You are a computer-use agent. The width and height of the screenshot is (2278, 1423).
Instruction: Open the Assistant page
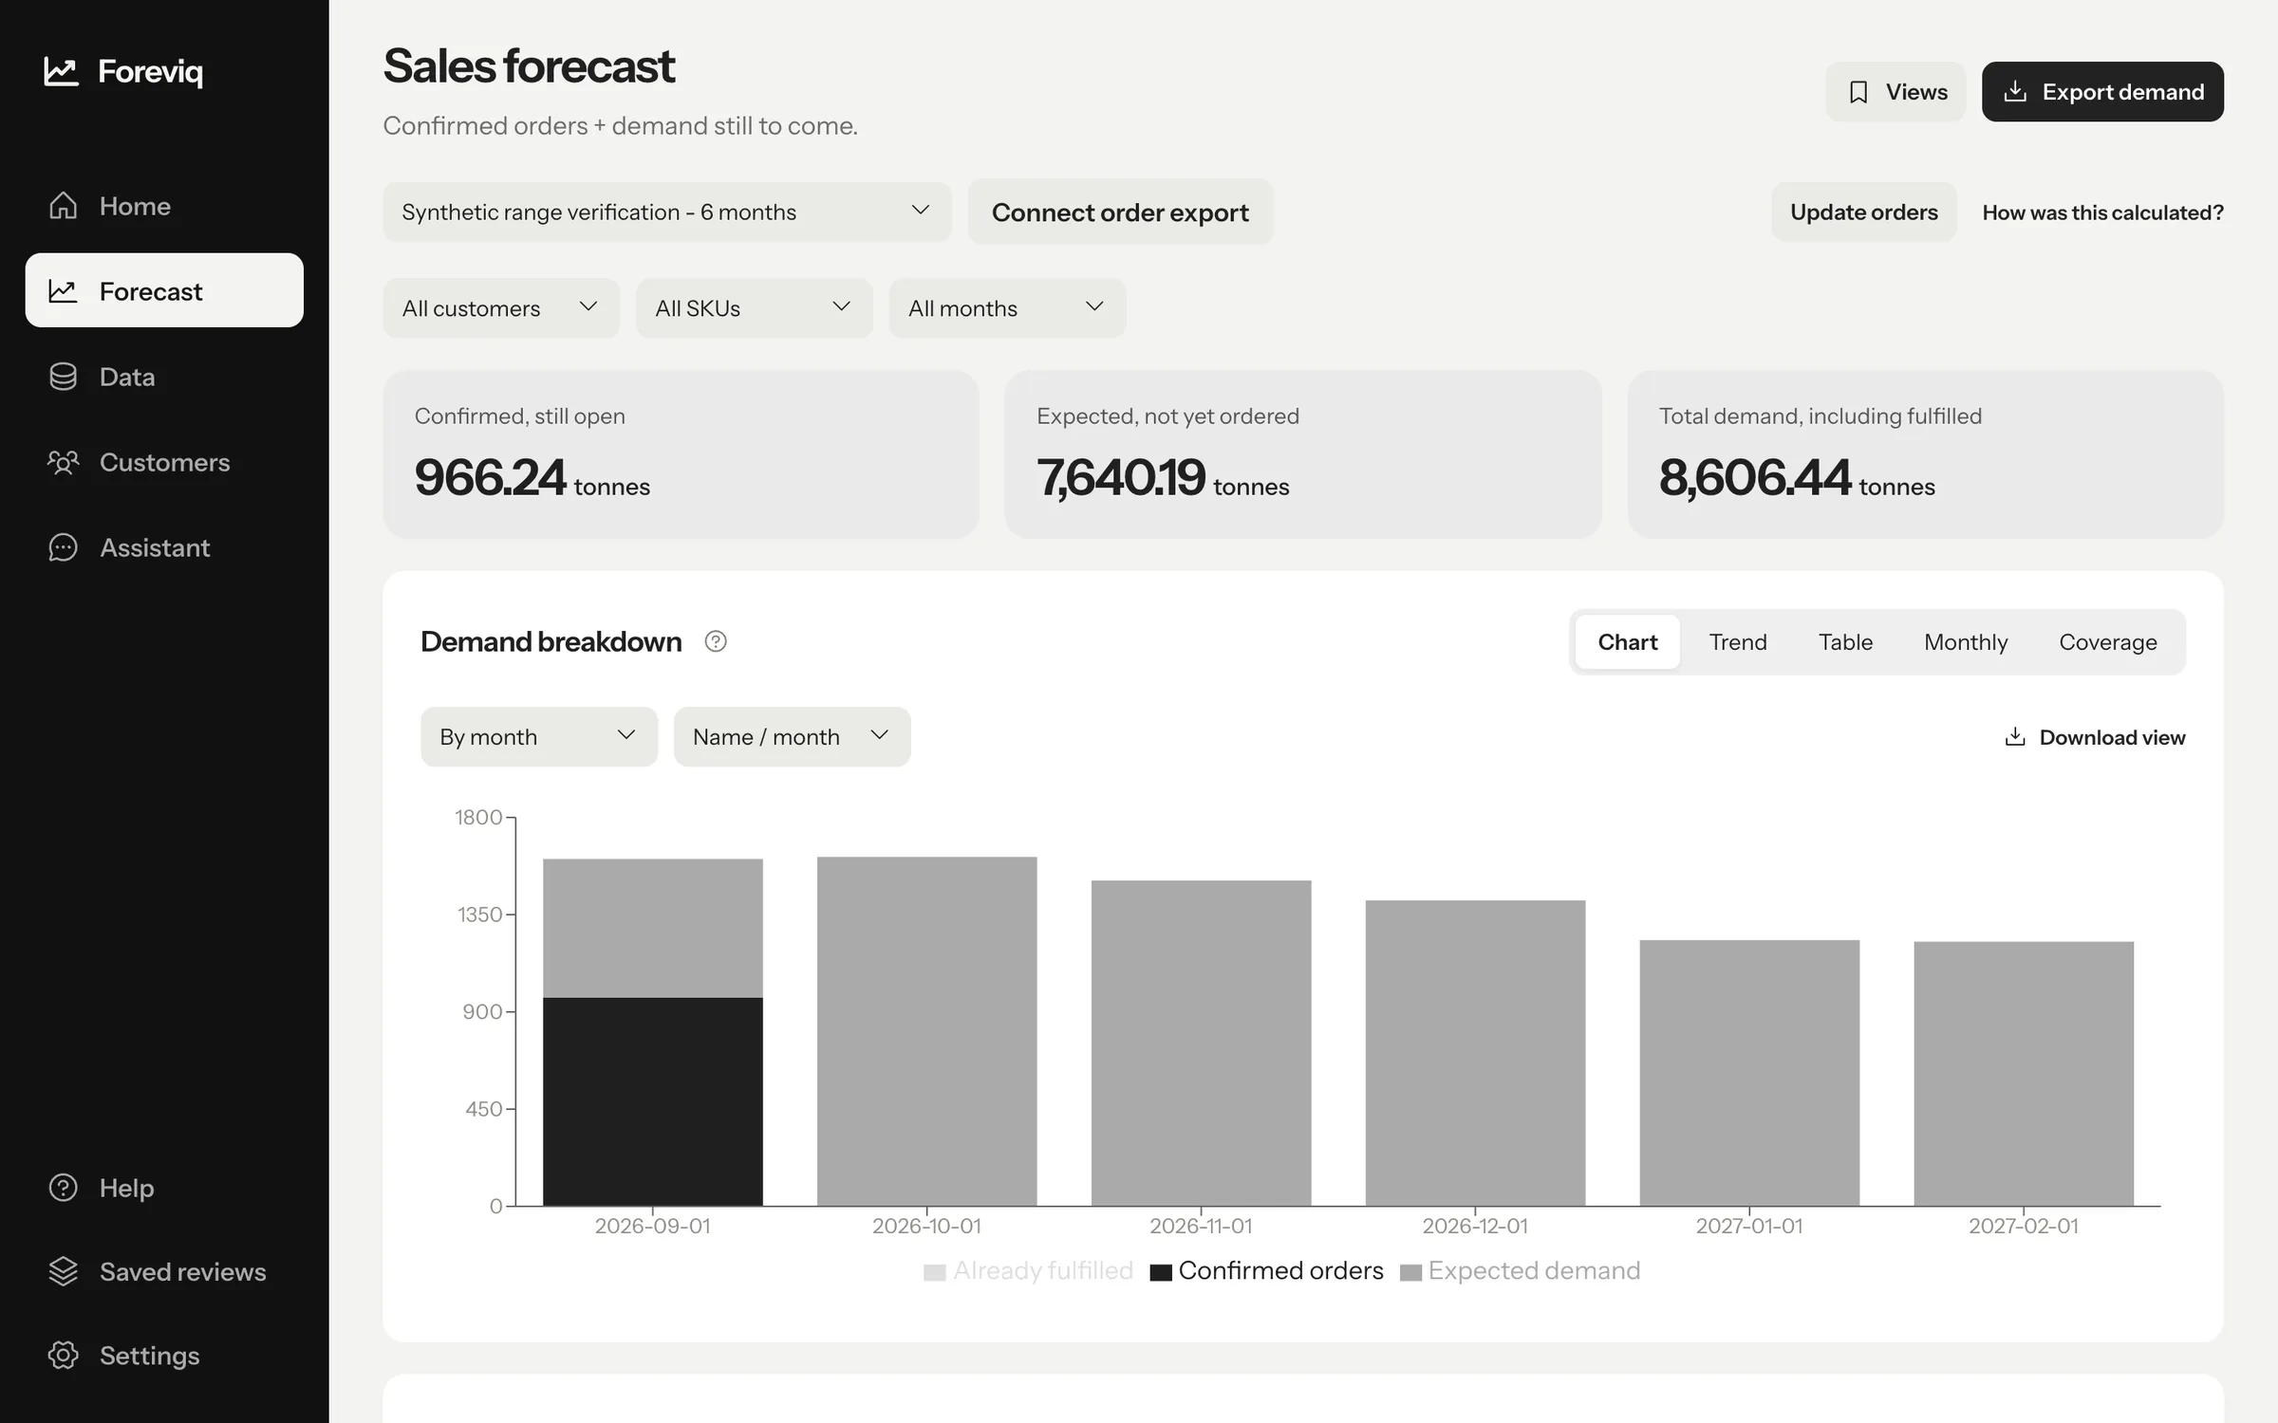click(x=164, y=547)
